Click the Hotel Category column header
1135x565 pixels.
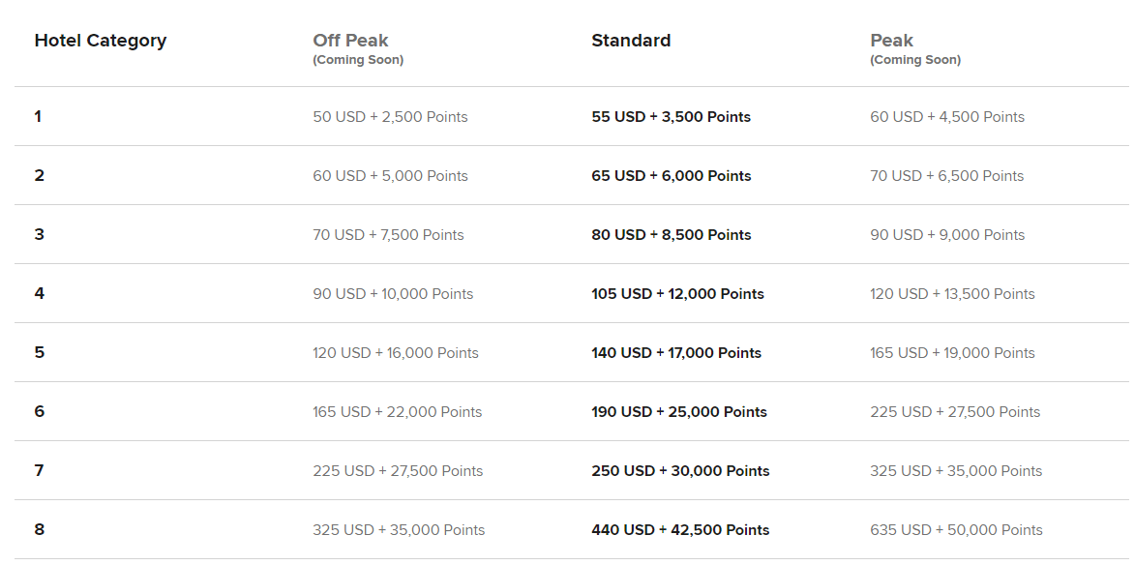click(x=100, y=41)
